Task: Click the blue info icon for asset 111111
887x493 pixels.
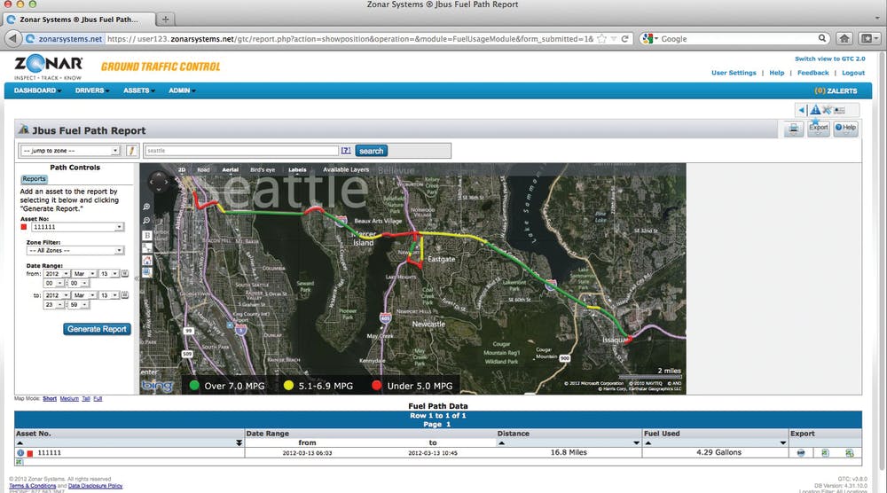Action: click(20, 453)
